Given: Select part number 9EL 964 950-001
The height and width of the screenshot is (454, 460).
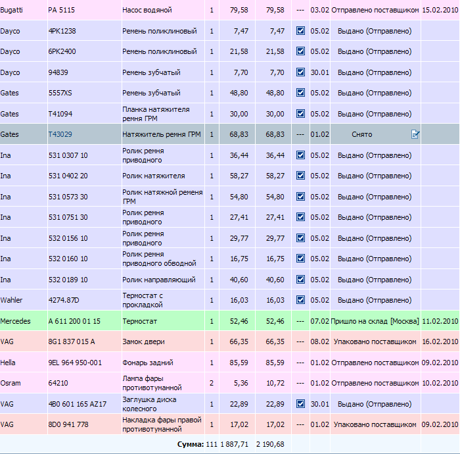Looking at the screenshot, I should click(75, 363).
